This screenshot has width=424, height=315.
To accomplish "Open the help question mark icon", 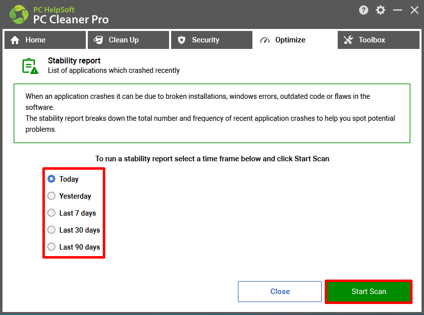I will (x=364, y=10).
